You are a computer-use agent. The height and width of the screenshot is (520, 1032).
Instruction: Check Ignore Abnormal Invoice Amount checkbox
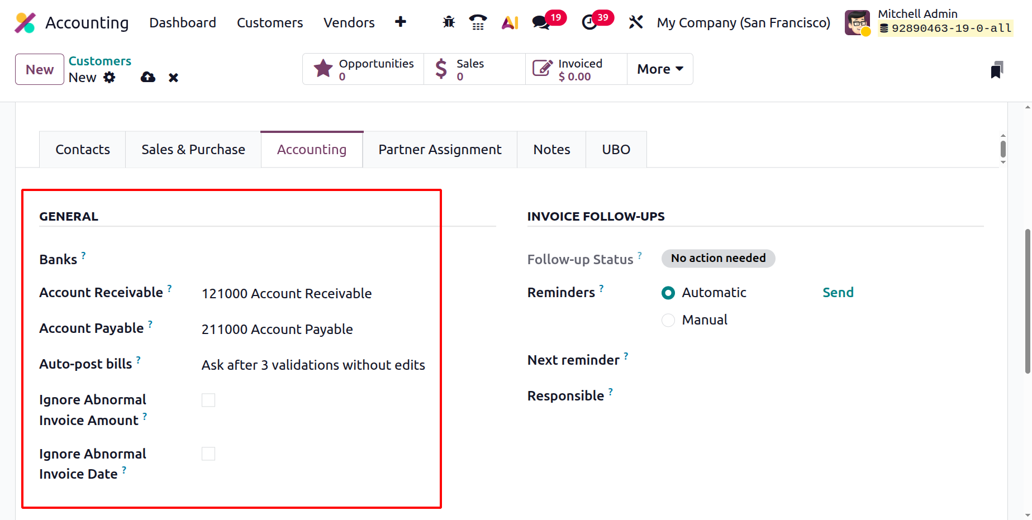pyautogui.click(x=208, y=400)
